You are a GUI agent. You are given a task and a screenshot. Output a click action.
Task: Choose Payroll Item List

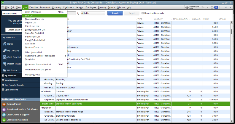pos(45,37)
